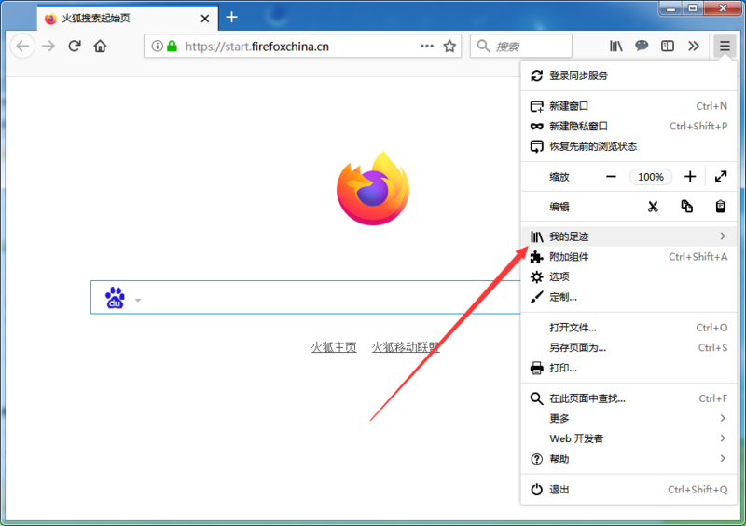
Task: Copy selection using copy icon
Action: [686, 207]
